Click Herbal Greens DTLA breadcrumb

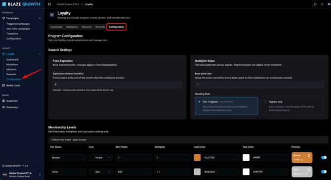68,4
